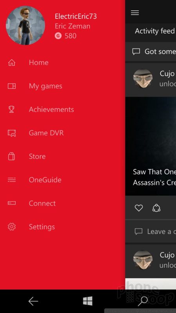Select the My games icon

(x=12, y=86)
